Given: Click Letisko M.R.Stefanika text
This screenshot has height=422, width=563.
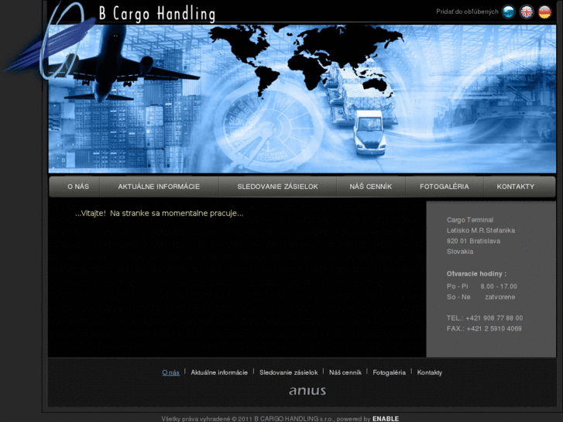Looking at the screenshot, I should pos(481,231).
